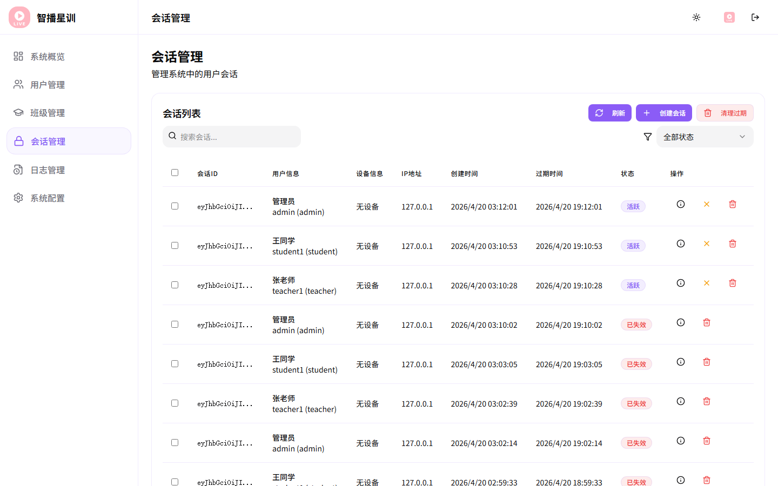Delete the 03:10:53 student1 session via its trash icon
The width and height of the screenshot is (778, 486).
[733, 244]
